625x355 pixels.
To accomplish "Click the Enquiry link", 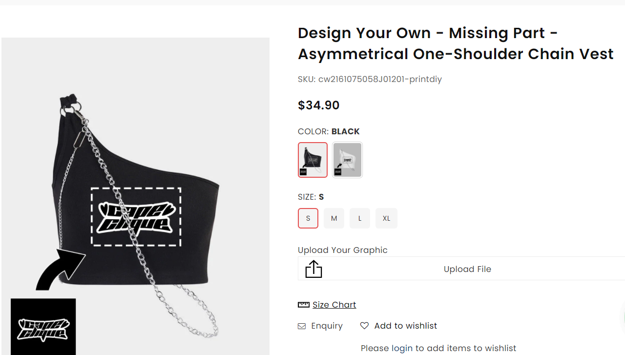I will tap(327, 326).
